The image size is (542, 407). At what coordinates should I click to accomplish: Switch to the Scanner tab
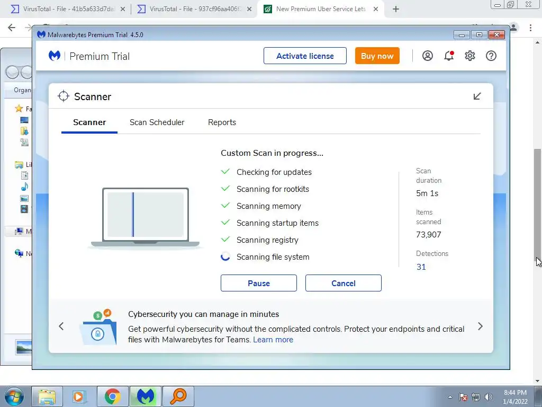(89, 122)
